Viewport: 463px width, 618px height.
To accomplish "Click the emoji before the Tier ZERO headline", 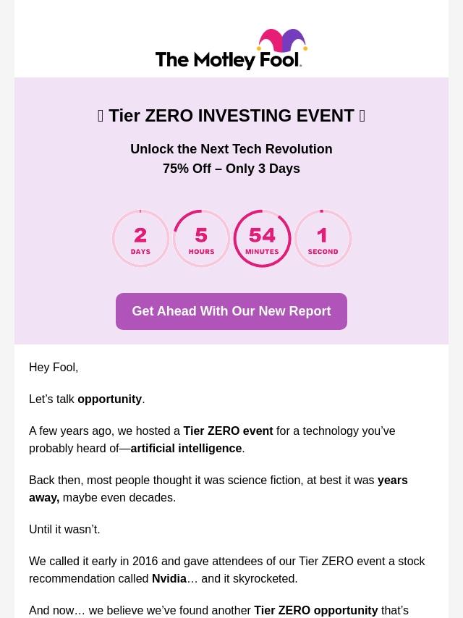I will (x=101, y=116).
